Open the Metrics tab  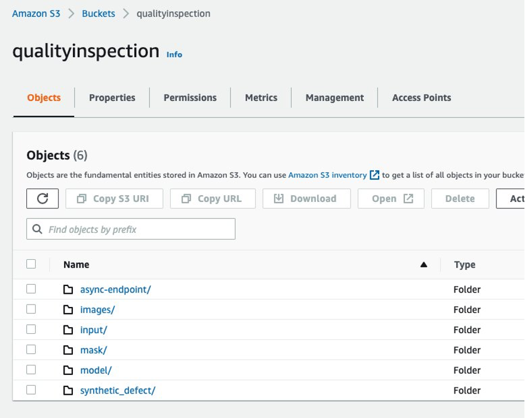click(261, 98)
